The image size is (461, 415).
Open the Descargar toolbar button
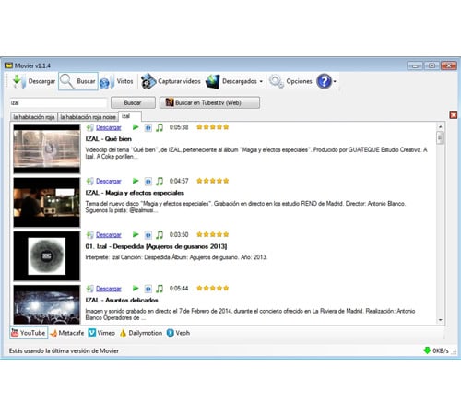34,81
